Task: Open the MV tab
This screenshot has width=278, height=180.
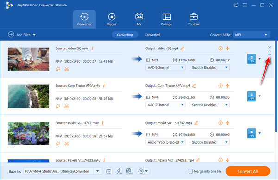Action: pyautogui.click(x=139, y=19)
